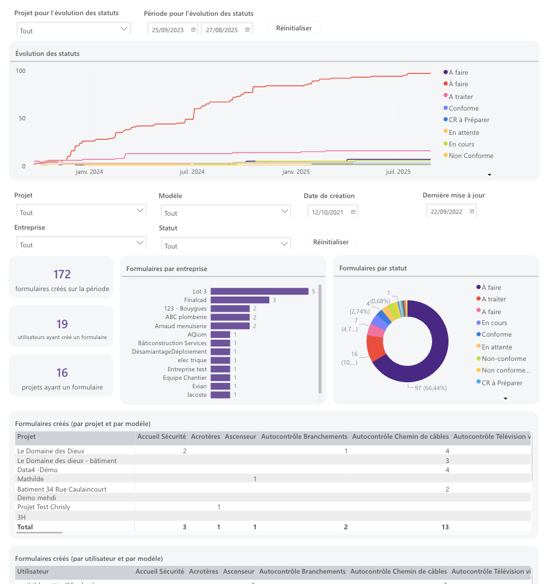Show more legend entries in Évolution des statuts
Image resolution: width=550 pixels, height=584 pixels.
[489, 174]
